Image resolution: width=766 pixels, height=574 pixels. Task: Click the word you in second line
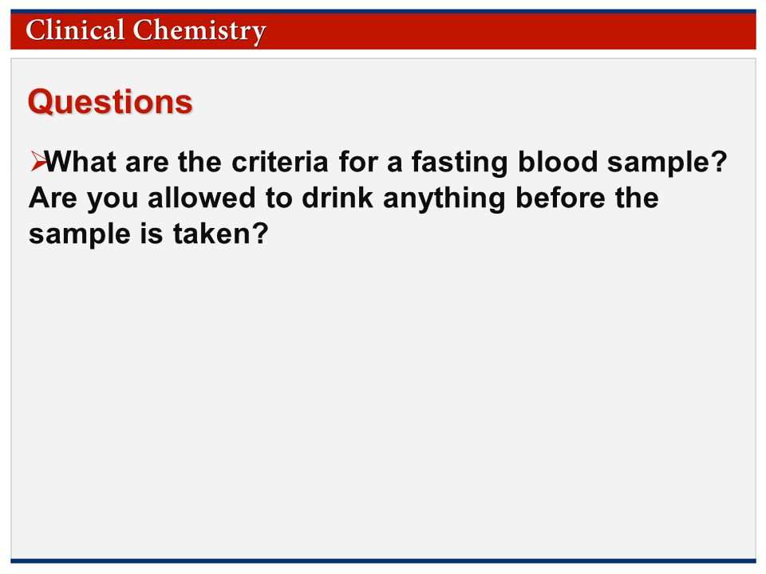click(113, 200)
